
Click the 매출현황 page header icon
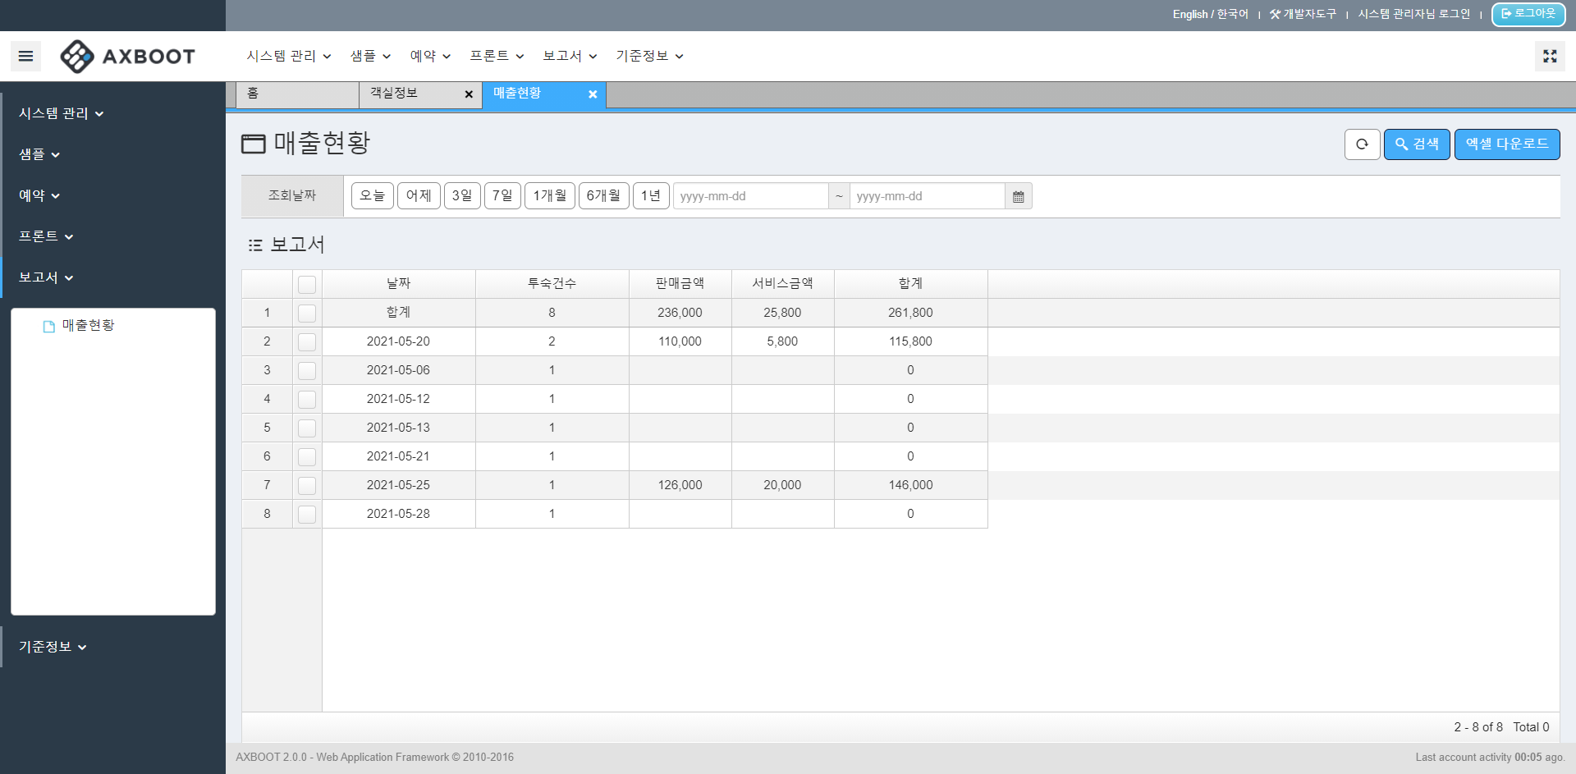click(252, 142)
